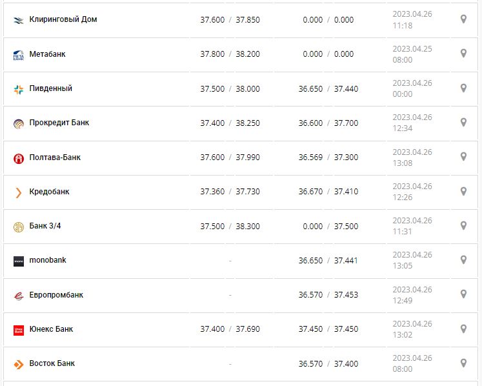Click the Прокредит Банк location marker

pyautogui.click(x=463, y=123)
